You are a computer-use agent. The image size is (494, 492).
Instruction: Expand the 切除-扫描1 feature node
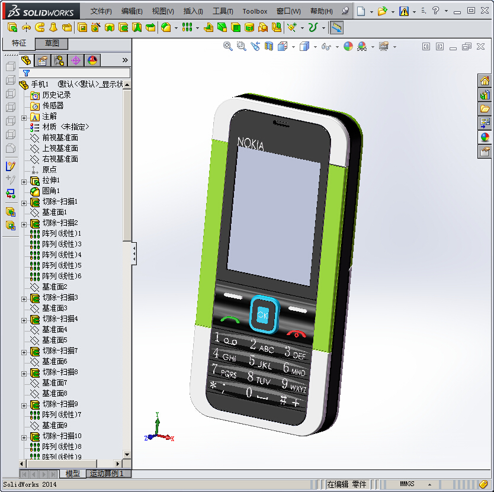click(24, 203)
